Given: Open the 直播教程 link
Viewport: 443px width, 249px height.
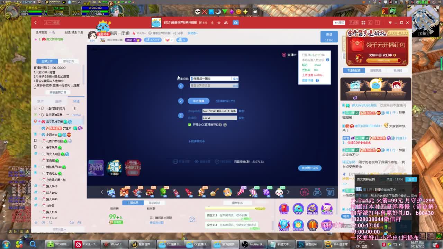Looking at the screenshot, I should pyautogui.click(x=225, y=101).
